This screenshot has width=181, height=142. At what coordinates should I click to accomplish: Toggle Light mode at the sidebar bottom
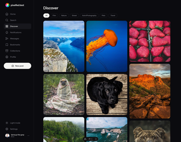pos(13,123)
